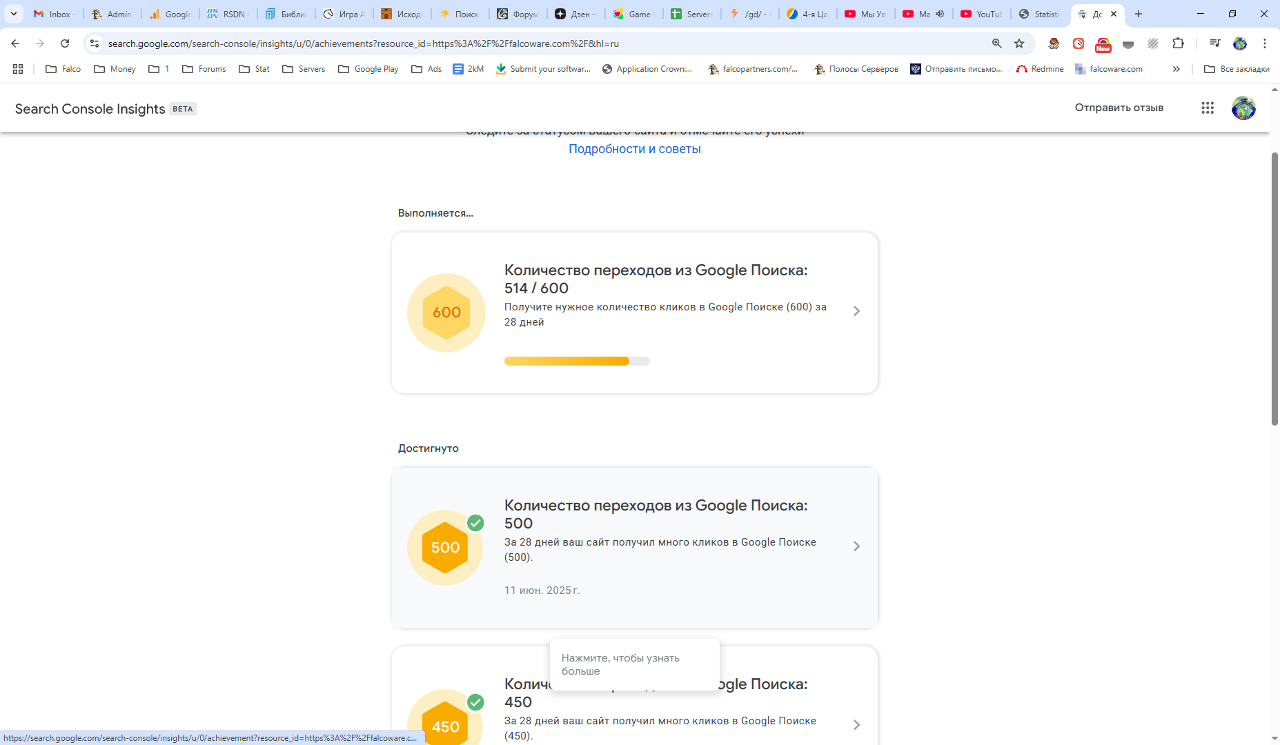
Task: Open the zoom magnifier icon in address bar
Action: tap(996, 43)
